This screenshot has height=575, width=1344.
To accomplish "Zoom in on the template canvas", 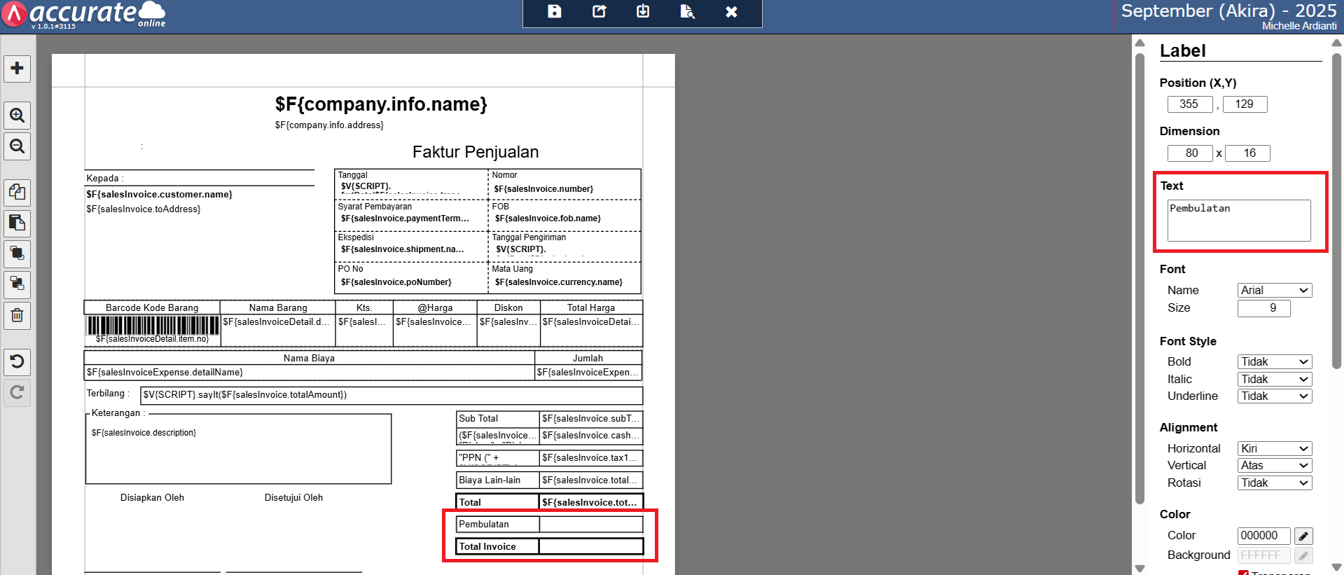I will [18, 116].
